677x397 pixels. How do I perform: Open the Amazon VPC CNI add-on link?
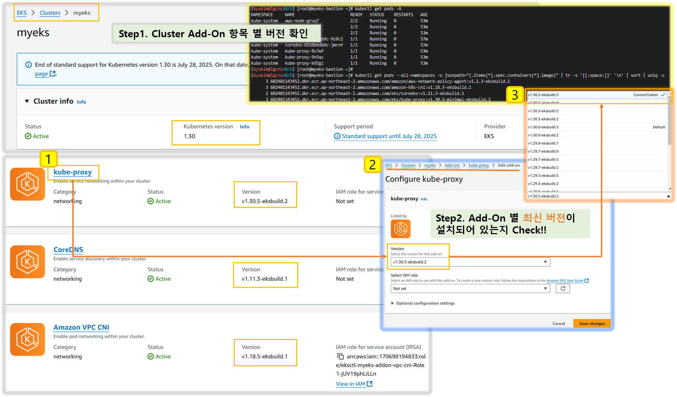pyautogui.click(x=81, y=327)
